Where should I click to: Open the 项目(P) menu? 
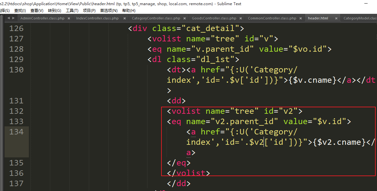pyautogui.click(x=89, y=11)
